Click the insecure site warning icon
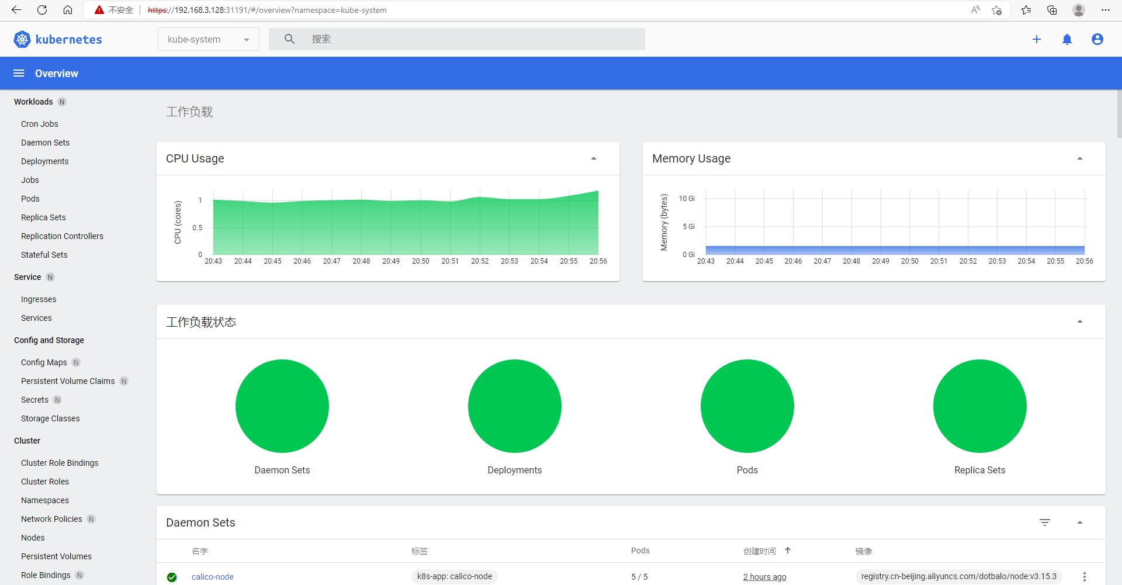This screenshot has width=1122, height=585. 99,10
